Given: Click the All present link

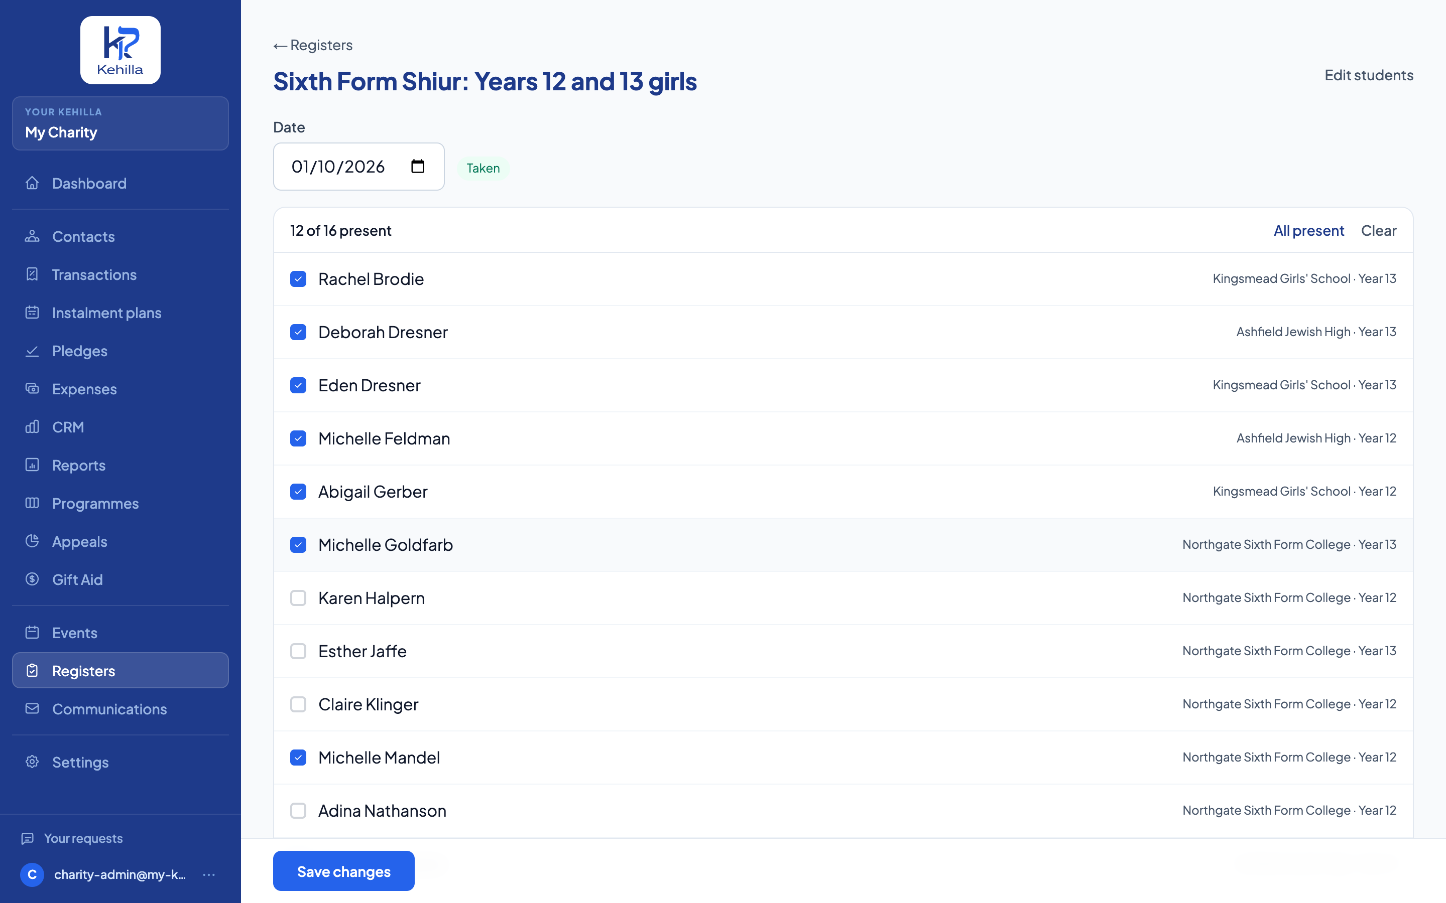Looking at the screenshot, I should coord(1308,231).
